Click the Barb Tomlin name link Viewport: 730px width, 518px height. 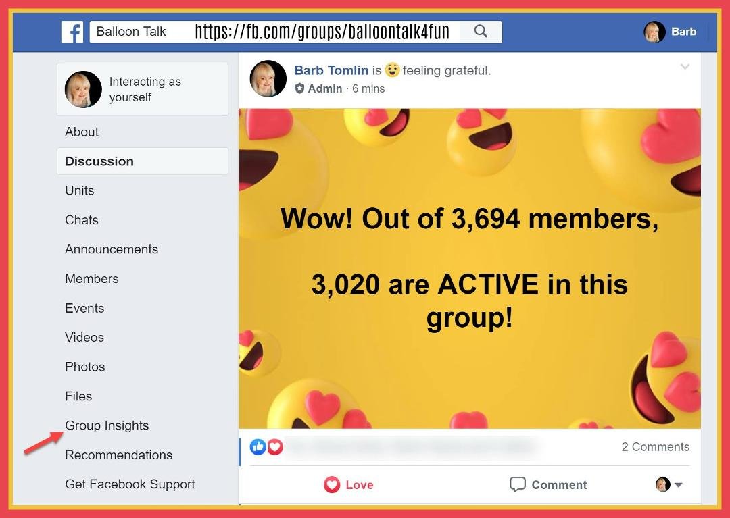pos(331,70)
